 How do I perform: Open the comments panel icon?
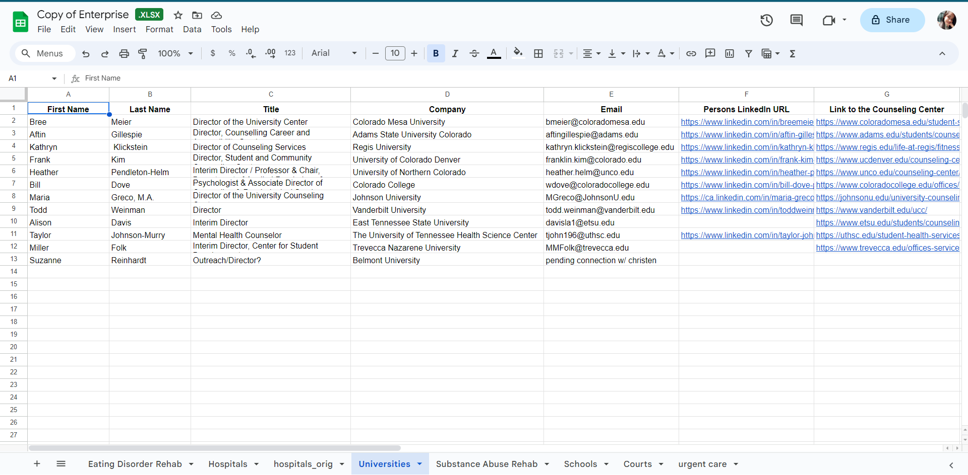click(x=797, y=20)
